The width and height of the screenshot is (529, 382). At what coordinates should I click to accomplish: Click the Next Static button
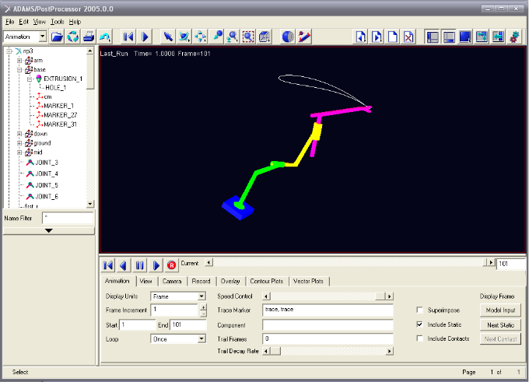pos(502,324)
